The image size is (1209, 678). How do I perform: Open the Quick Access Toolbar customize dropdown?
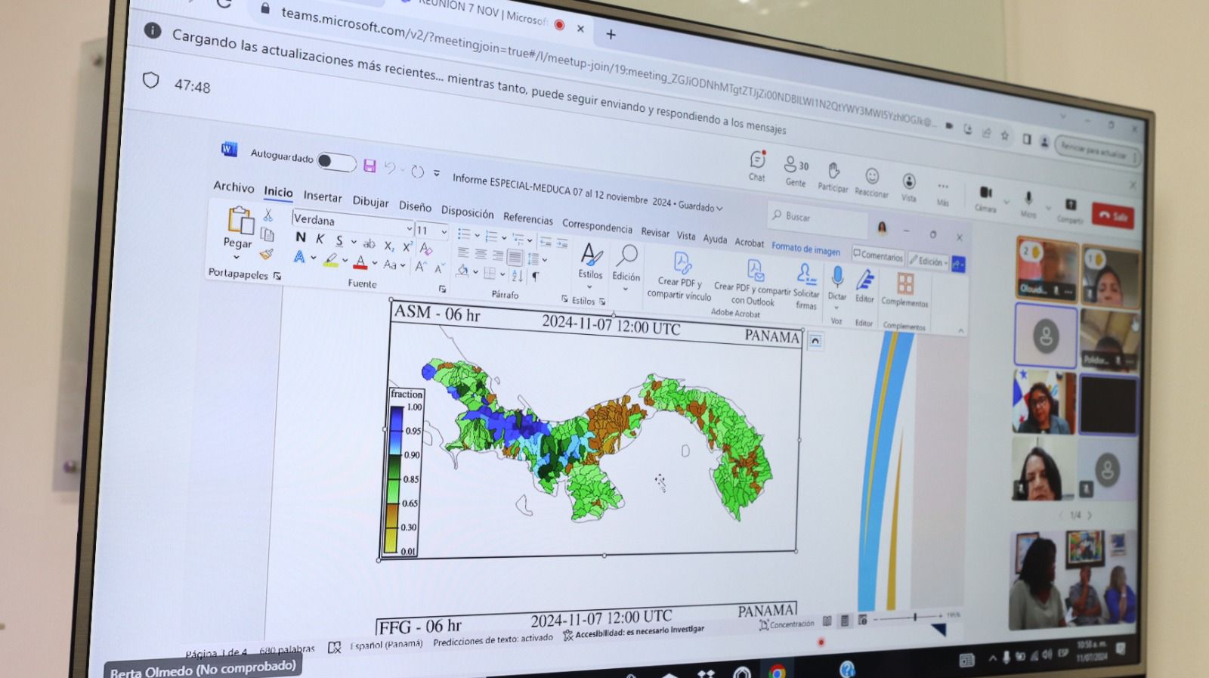pyautogui.click(x=437, y=173)
